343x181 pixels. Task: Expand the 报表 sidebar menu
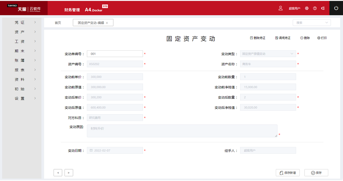[22, 70]
